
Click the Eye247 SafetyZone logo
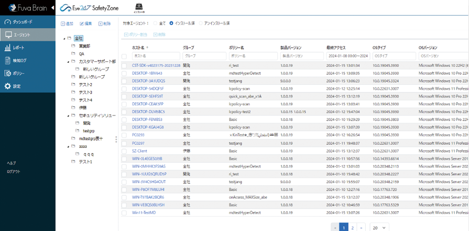pos(89,8)
